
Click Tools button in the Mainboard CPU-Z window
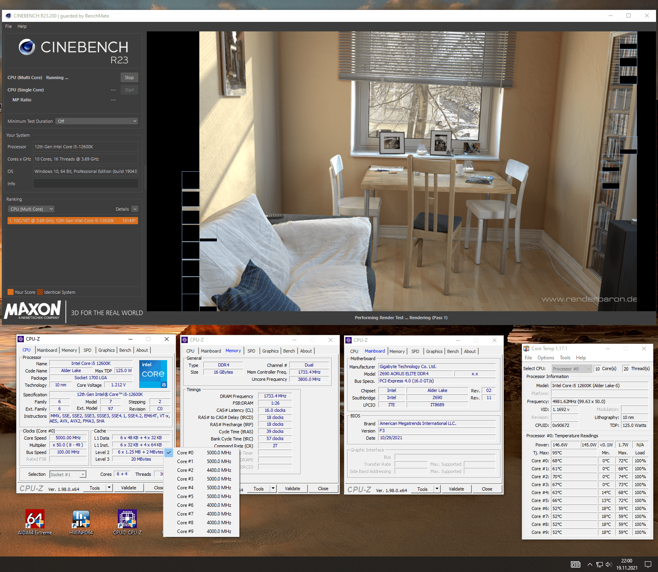[422, 489]
